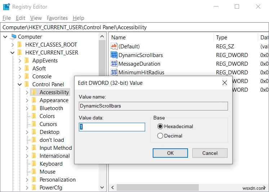Click the ASoft folder icon
The image size is (269, 192).
[27, 69]
